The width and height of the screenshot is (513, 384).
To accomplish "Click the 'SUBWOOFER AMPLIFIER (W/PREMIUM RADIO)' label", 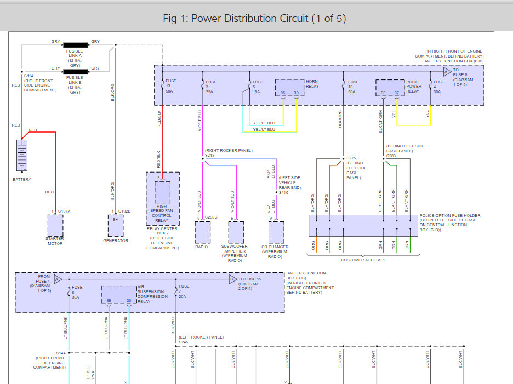I will click(235, 254).
